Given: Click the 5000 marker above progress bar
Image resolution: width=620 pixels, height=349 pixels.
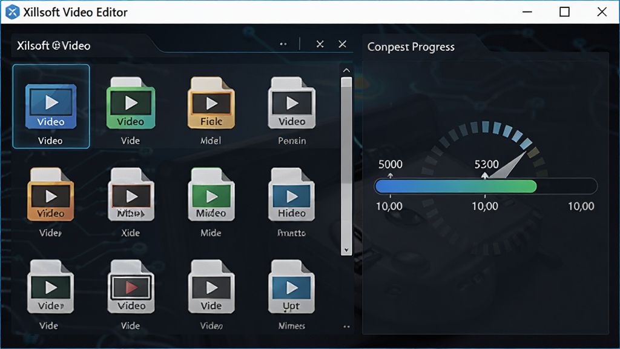Looking at the screenshot, I should (x=391, y=164).
